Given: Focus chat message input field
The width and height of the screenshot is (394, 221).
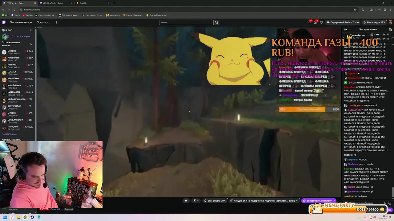Looking at the screenshot, I should click(x=363, y=203).
